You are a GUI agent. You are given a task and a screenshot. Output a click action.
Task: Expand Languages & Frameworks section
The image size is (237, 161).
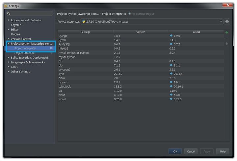click(9, 62)
